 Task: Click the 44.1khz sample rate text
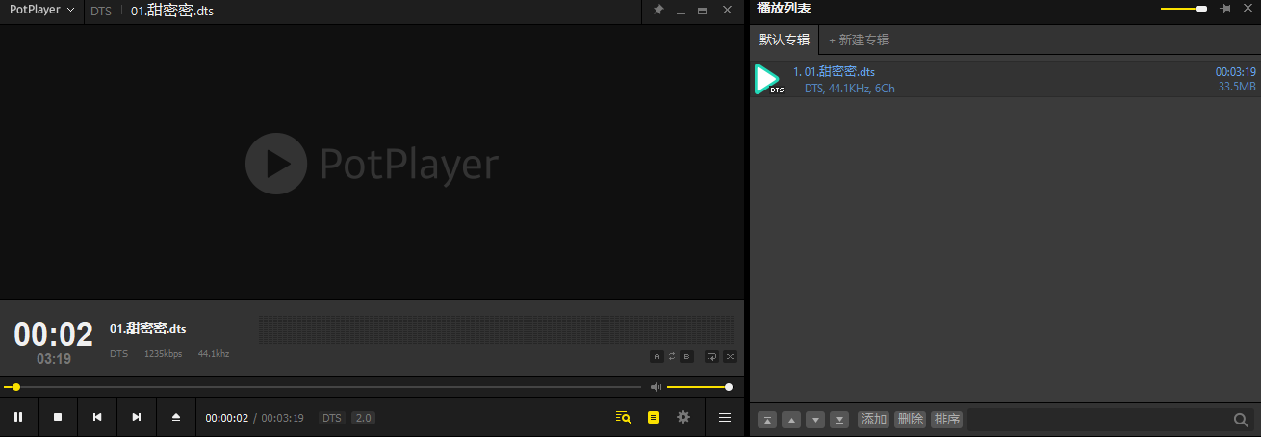(214, 354)
